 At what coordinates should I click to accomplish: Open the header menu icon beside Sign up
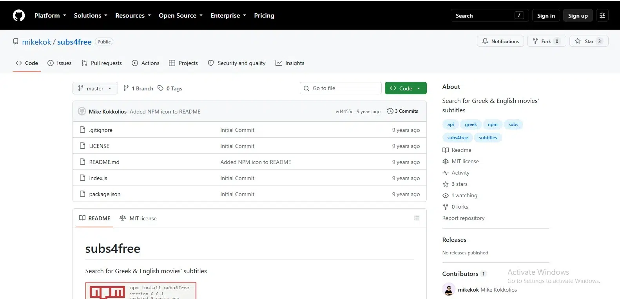pyautogui.click(x=602, y=15)
